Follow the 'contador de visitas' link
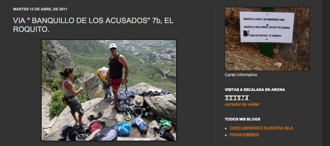 (x=242, y=104)
